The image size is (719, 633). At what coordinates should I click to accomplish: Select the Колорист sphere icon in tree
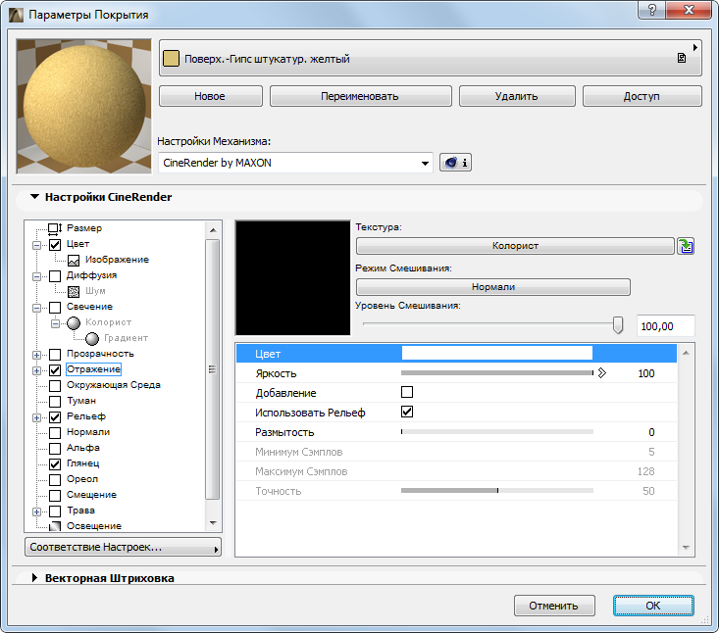(74, 323)
